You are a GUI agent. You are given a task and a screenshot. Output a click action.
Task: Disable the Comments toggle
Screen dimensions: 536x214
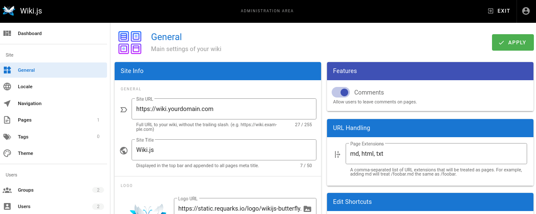[x=341, y=92]
